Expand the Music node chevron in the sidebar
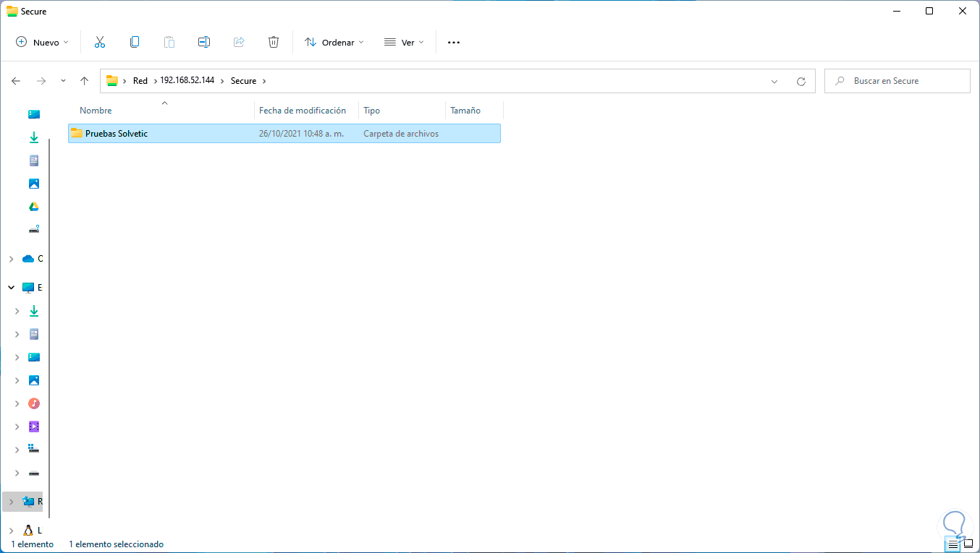Image resolution: width=980 pixels, height=553 pixels. pos(17,403)
